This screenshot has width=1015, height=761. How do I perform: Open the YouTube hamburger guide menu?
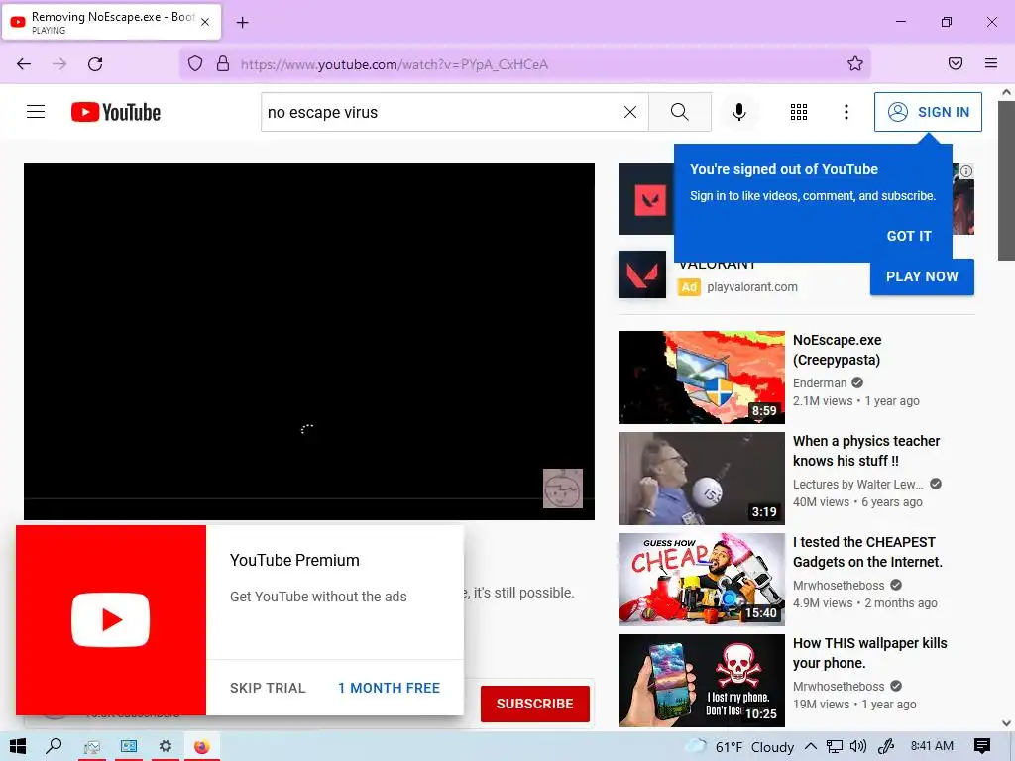click(36, 112)
